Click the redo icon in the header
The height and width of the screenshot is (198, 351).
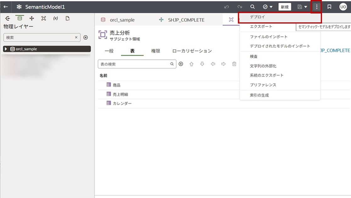pos(240,7)
